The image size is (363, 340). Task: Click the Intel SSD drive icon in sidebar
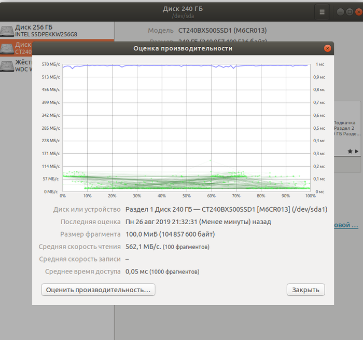pyautogui.click(x=7, y=31)
